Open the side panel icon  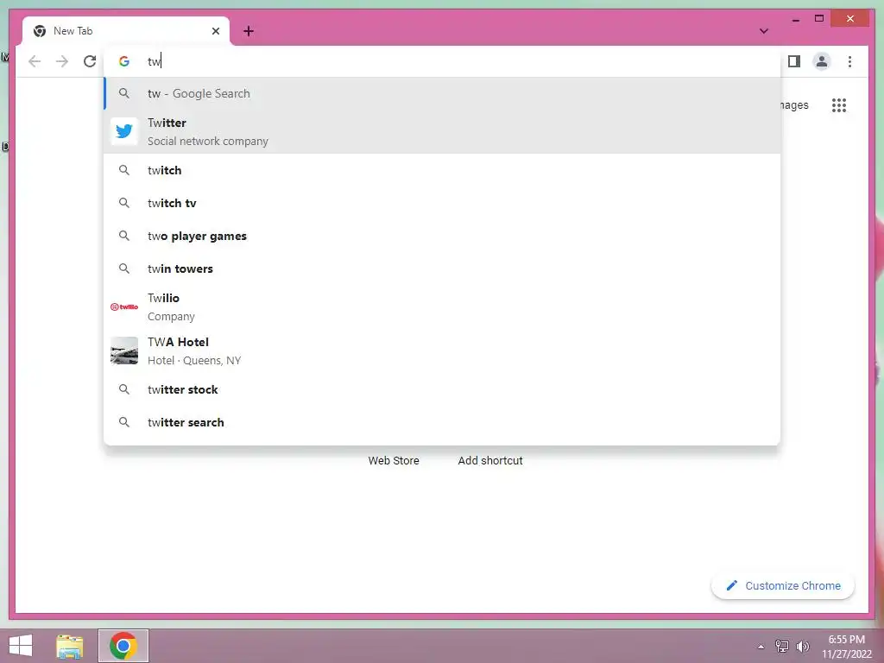click(x=794, y=61)
